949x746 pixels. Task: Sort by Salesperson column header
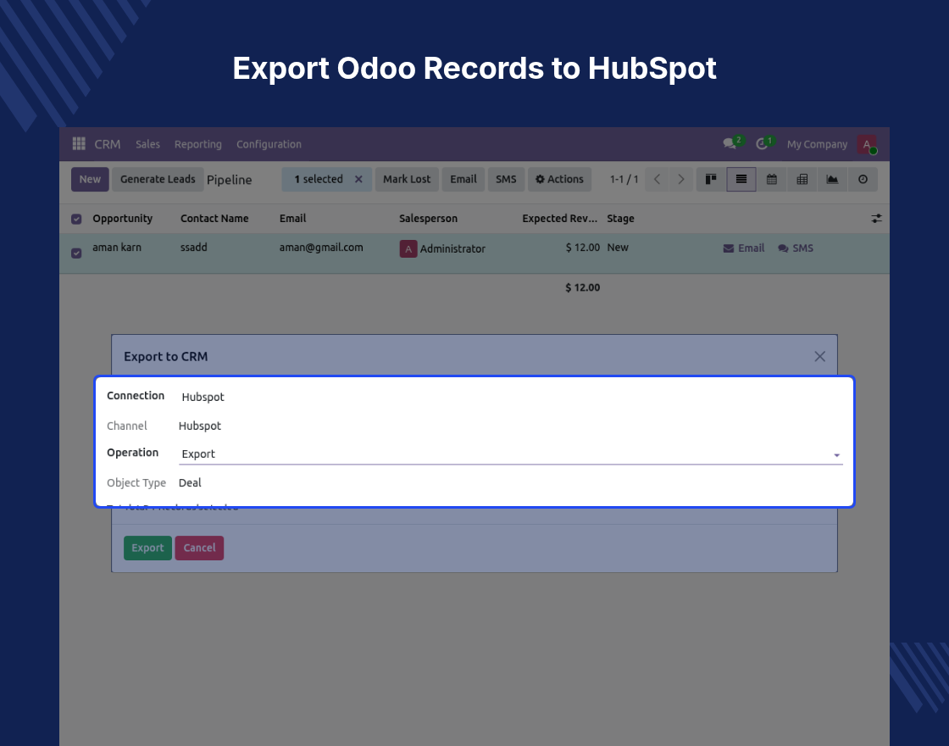click(428, 219)
